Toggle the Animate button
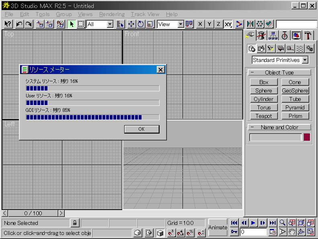Viewport: 318px width, 239px height. tap(217, 227)
